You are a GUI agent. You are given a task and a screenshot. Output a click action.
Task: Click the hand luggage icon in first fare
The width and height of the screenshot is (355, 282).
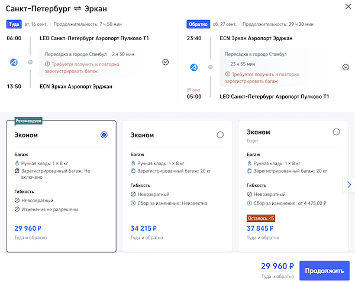coord(17,163)
